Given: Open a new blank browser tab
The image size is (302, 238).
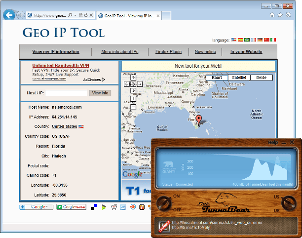Looking at the screenshot, I should click(166, 16).
